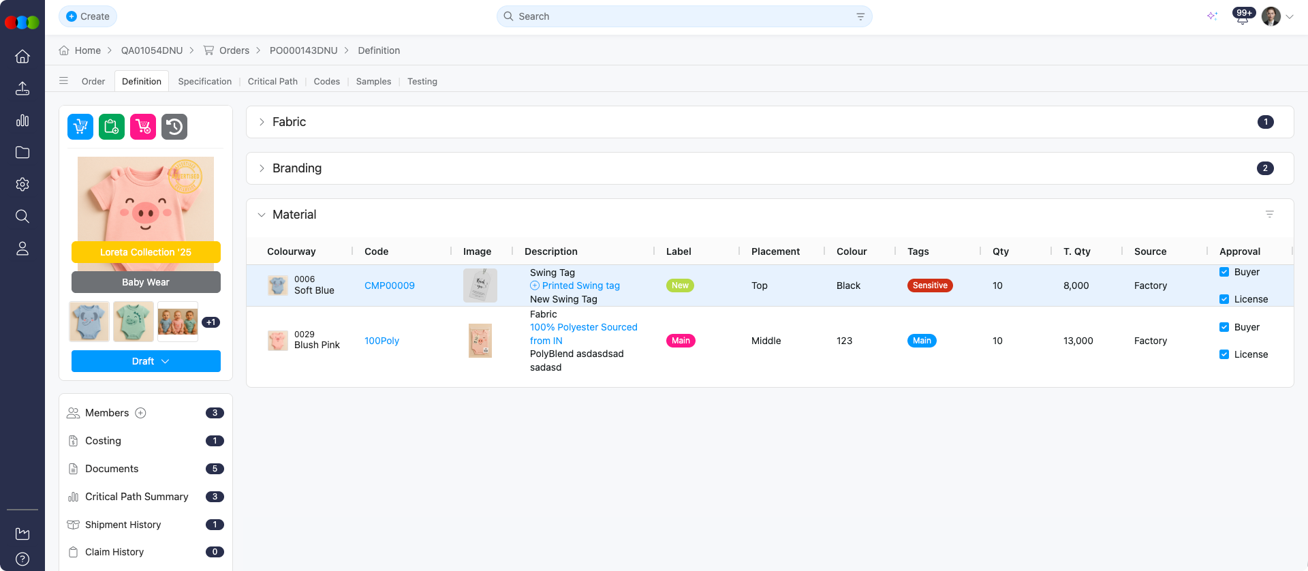Open the upload icon in sidebar
Screen dimensions: 1308x571
22,89
